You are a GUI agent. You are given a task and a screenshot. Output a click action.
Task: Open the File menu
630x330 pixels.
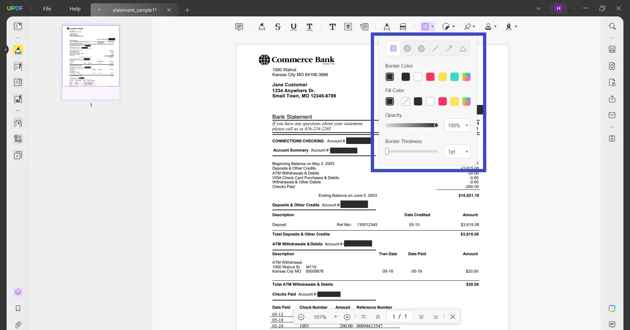pyautogui.click(x=47, y=9)
